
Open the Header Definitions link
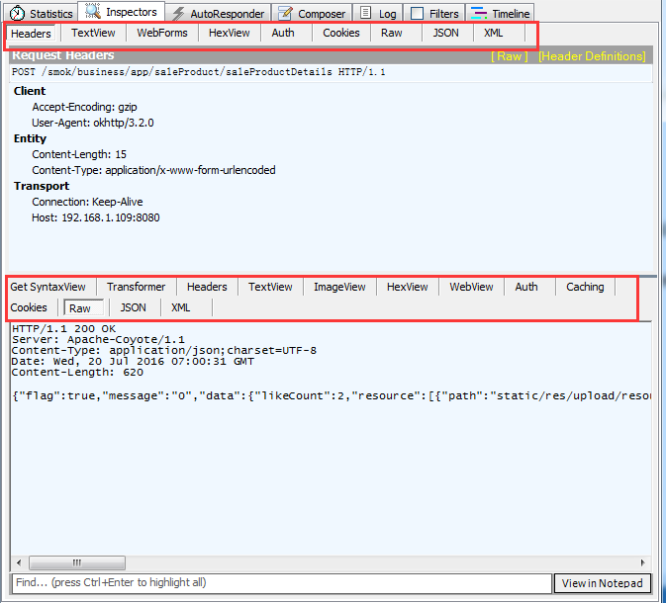tap(592, 56)
